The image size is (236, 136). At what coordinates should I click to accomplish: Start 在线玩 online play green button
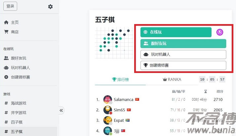[x=176, y=32]
